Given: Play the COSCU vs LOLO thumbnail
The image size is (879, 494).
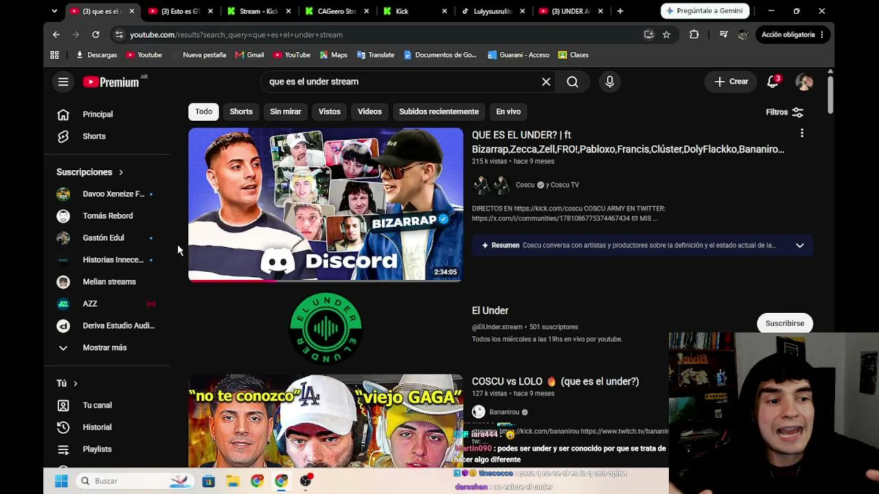Looking at the screenshot, I should point(326,421).
